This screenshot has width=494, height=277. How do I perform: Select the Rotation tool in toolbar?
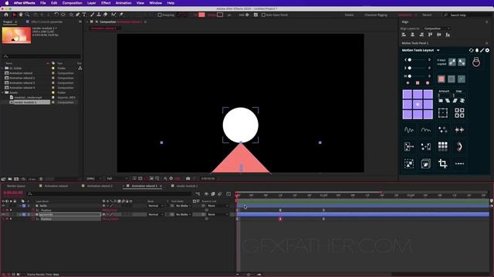pos(56,15)
